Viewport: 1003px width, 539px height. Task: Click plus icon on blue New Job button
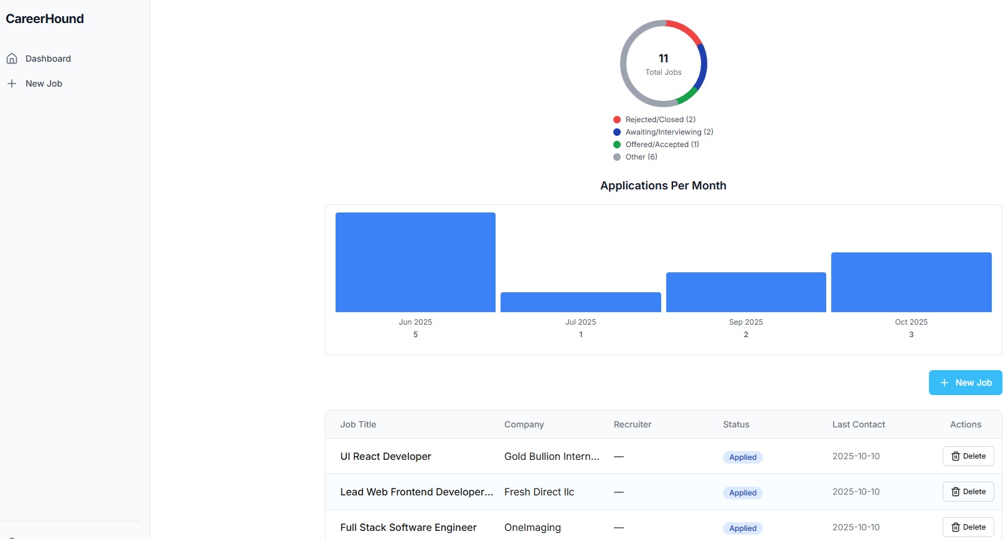[944, 383]
